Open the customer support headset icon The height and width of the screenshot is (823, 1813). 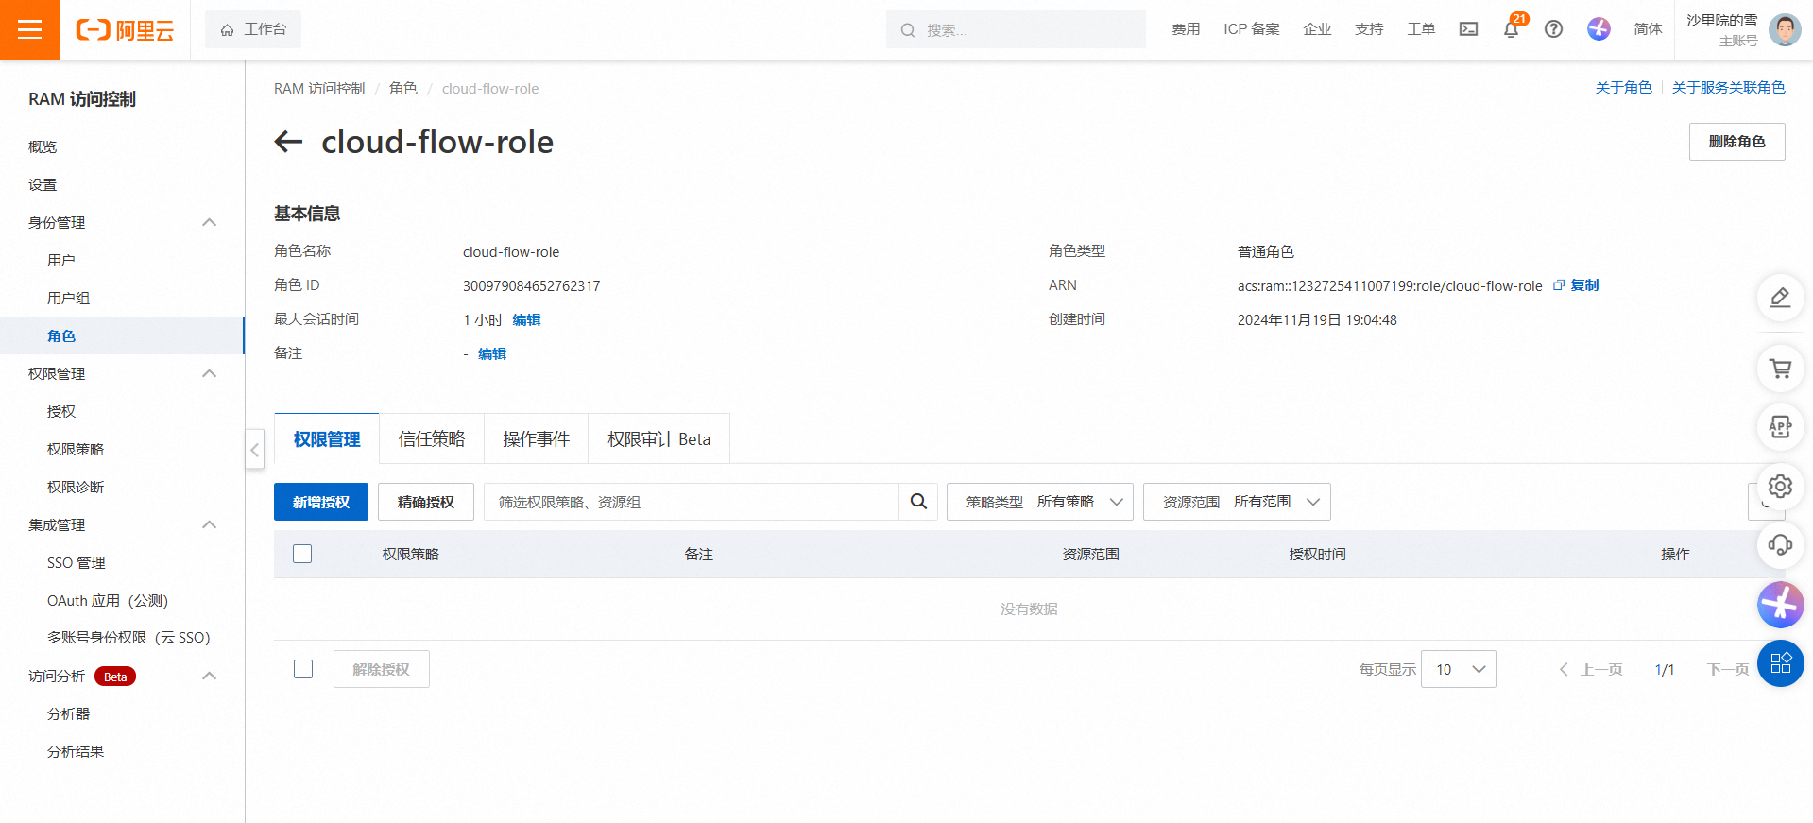(x=1780, y=545)
